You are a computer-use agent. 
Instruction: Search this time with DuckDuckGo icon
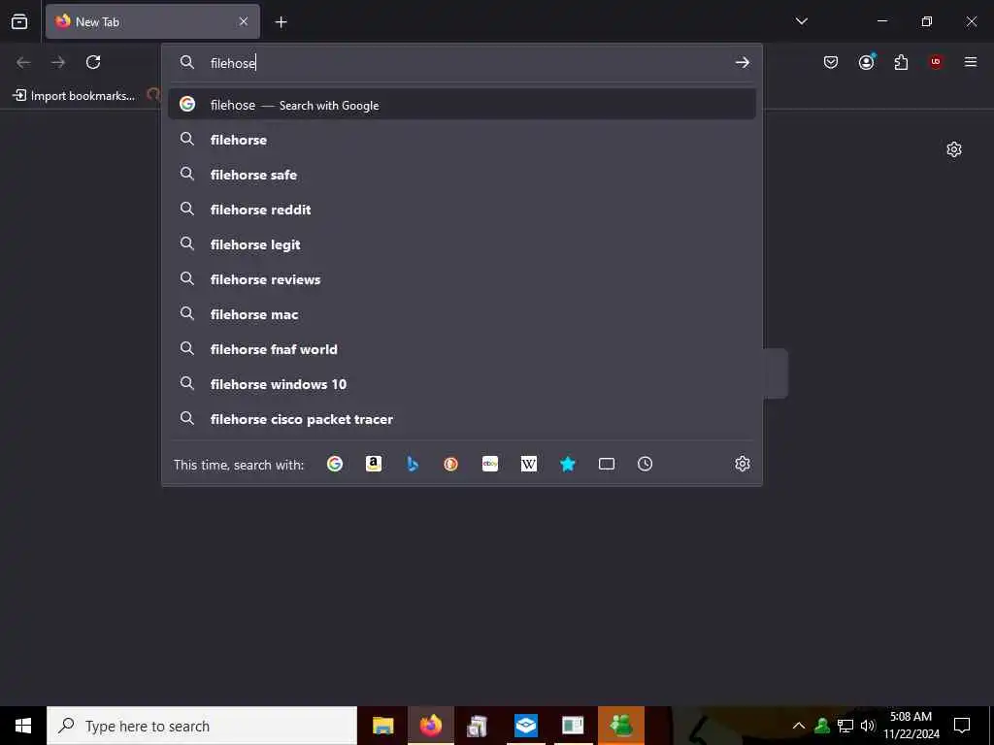click(x=450, y=464)
